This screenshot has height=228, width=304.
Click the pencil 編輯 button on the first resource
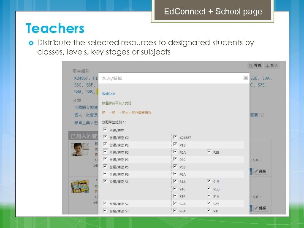coord(261,171)
